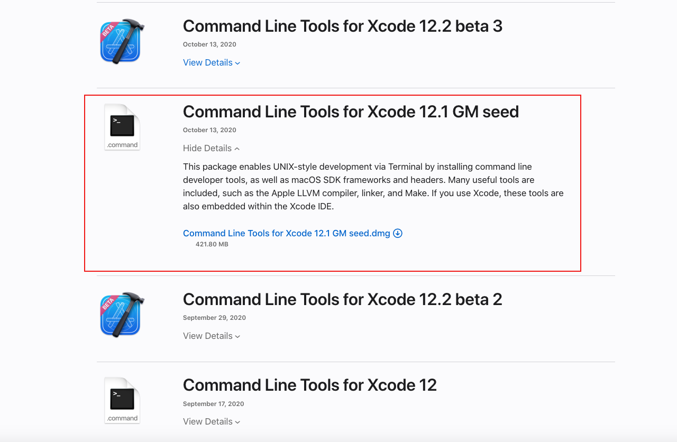677x442 pixels.
Task: Click the September 29, 2020 release date
Action: (214, 318)
